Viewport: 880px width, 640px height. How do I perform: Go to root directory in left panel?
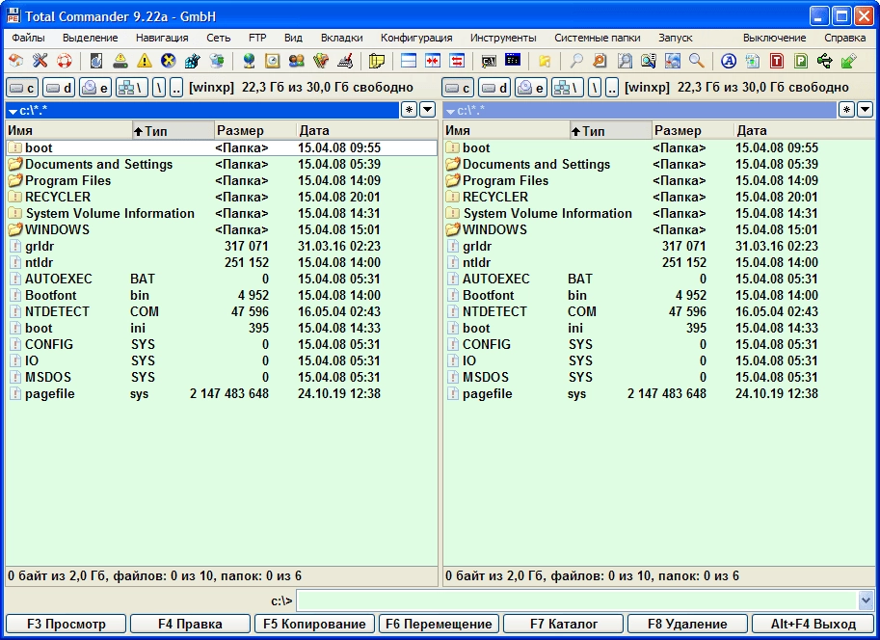coord(159,88)
